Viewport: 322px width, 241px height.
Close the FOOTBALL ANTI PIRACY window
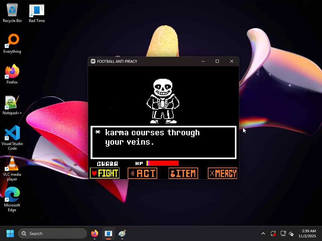click(x=232, y=61)
